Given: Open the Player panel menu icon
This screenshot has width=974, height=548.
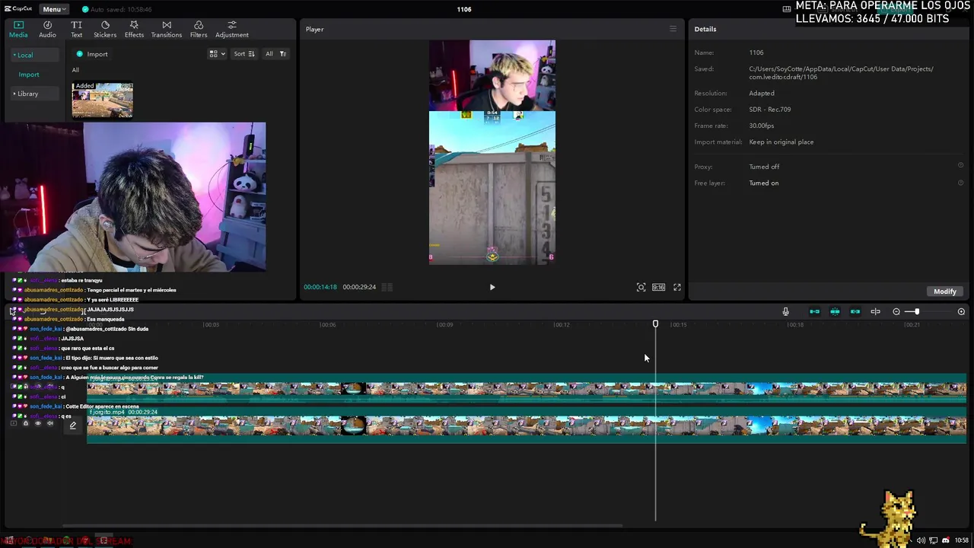Looking at the screenshot, I should (673, 29).
